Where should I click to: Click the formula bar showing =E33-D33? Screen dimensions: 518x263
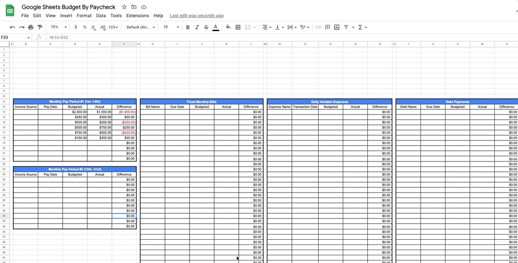tap(283, 38)
